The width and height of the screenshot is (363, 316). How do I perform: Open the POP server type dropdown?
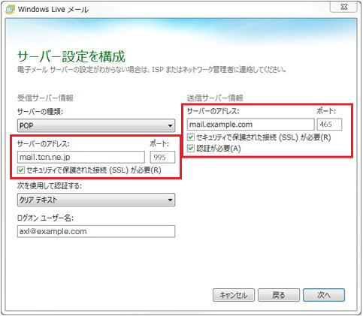tap(96, 125)
